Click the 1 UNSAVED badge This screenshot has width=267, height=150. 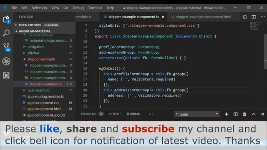click(51, 25)
